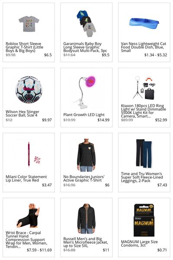Select MAGNUM Large Size Condoms title

click(139, 244)
